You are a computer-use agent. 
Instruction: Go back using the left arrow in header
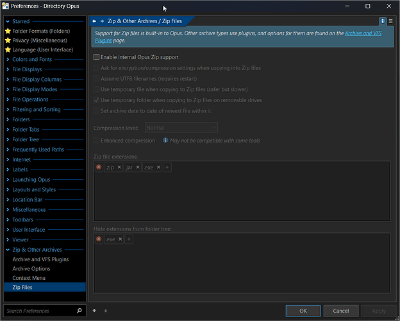coord(94,21)
